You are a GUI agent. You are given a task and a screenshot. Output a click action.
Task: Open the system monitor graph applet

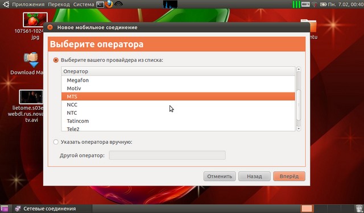[170, 4]
